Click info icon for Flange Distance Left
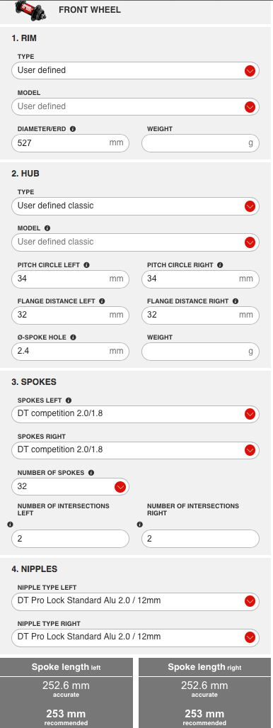This screenshot has height=728, width=273. [x=102, y=301]
